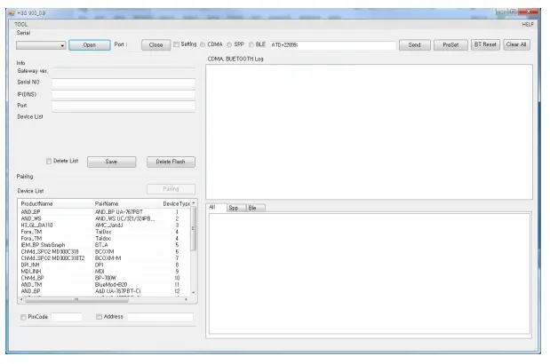The width and height of the screenshot is (550, 364).
Task: Click the Serial NO input field
Action: click(x=124, y=83)
